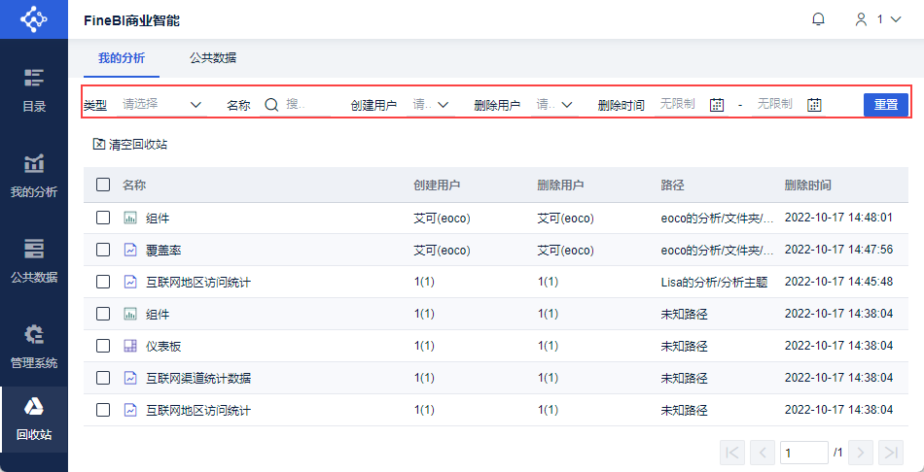The image size is (924, 472).
Task: Click the 名称 search input field
Action: coord(300,104)
